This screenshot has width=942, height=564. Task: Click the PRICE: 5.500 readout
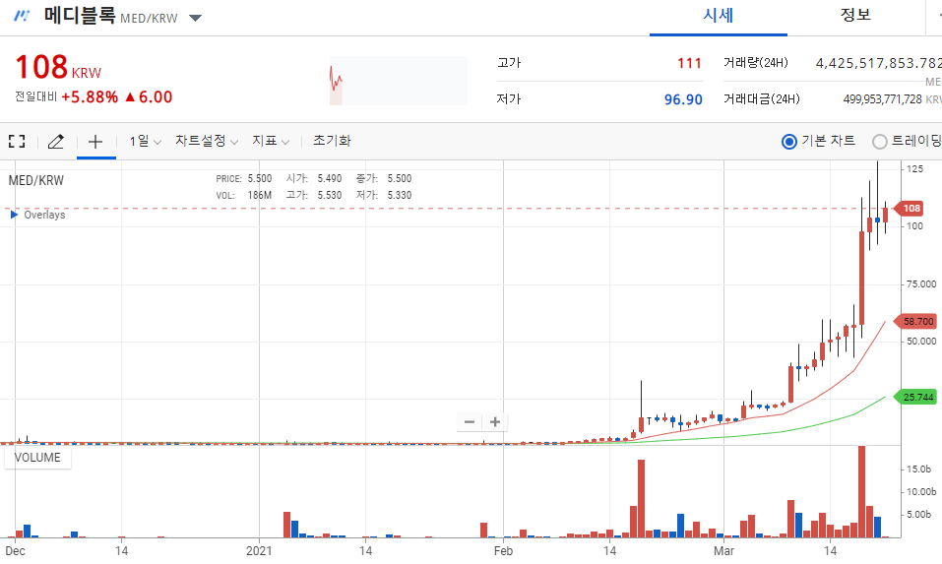point(244,178)
